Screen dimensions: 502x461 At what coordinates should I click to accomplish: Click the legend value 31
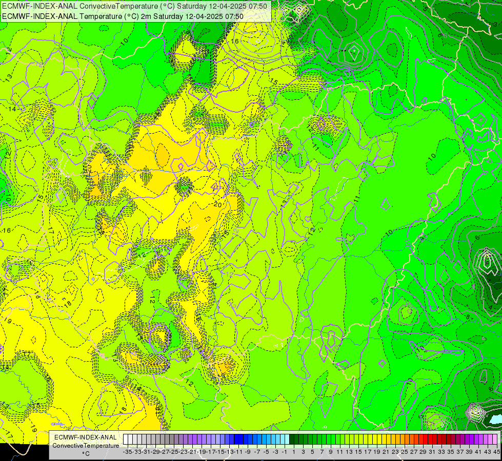pos(432,452)
